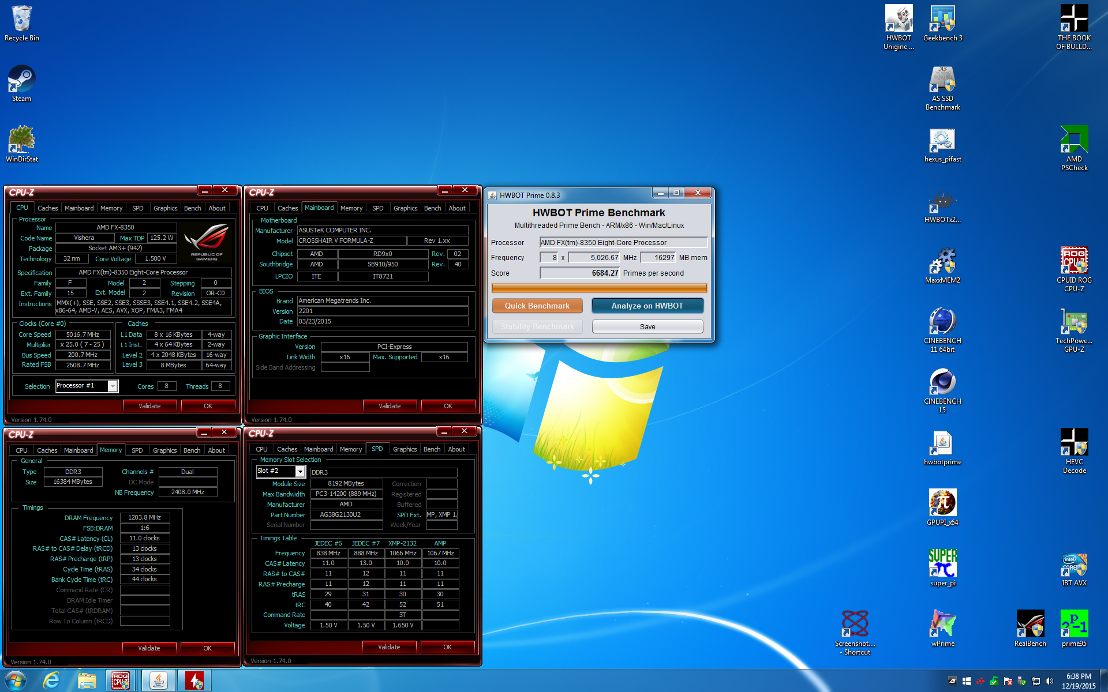The width and height of the screenshot is (1108, 692).
Task: Switch to ROG CPU-Z taskbar button
Action: tap(121, 680)
